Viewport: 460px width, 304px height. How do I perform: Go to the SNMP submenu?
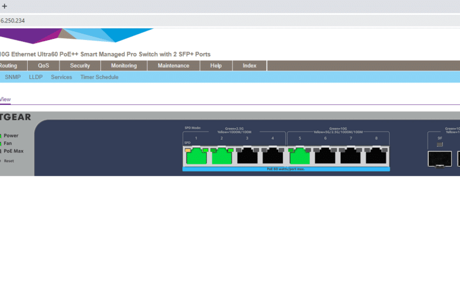click(x=13, y=77)
